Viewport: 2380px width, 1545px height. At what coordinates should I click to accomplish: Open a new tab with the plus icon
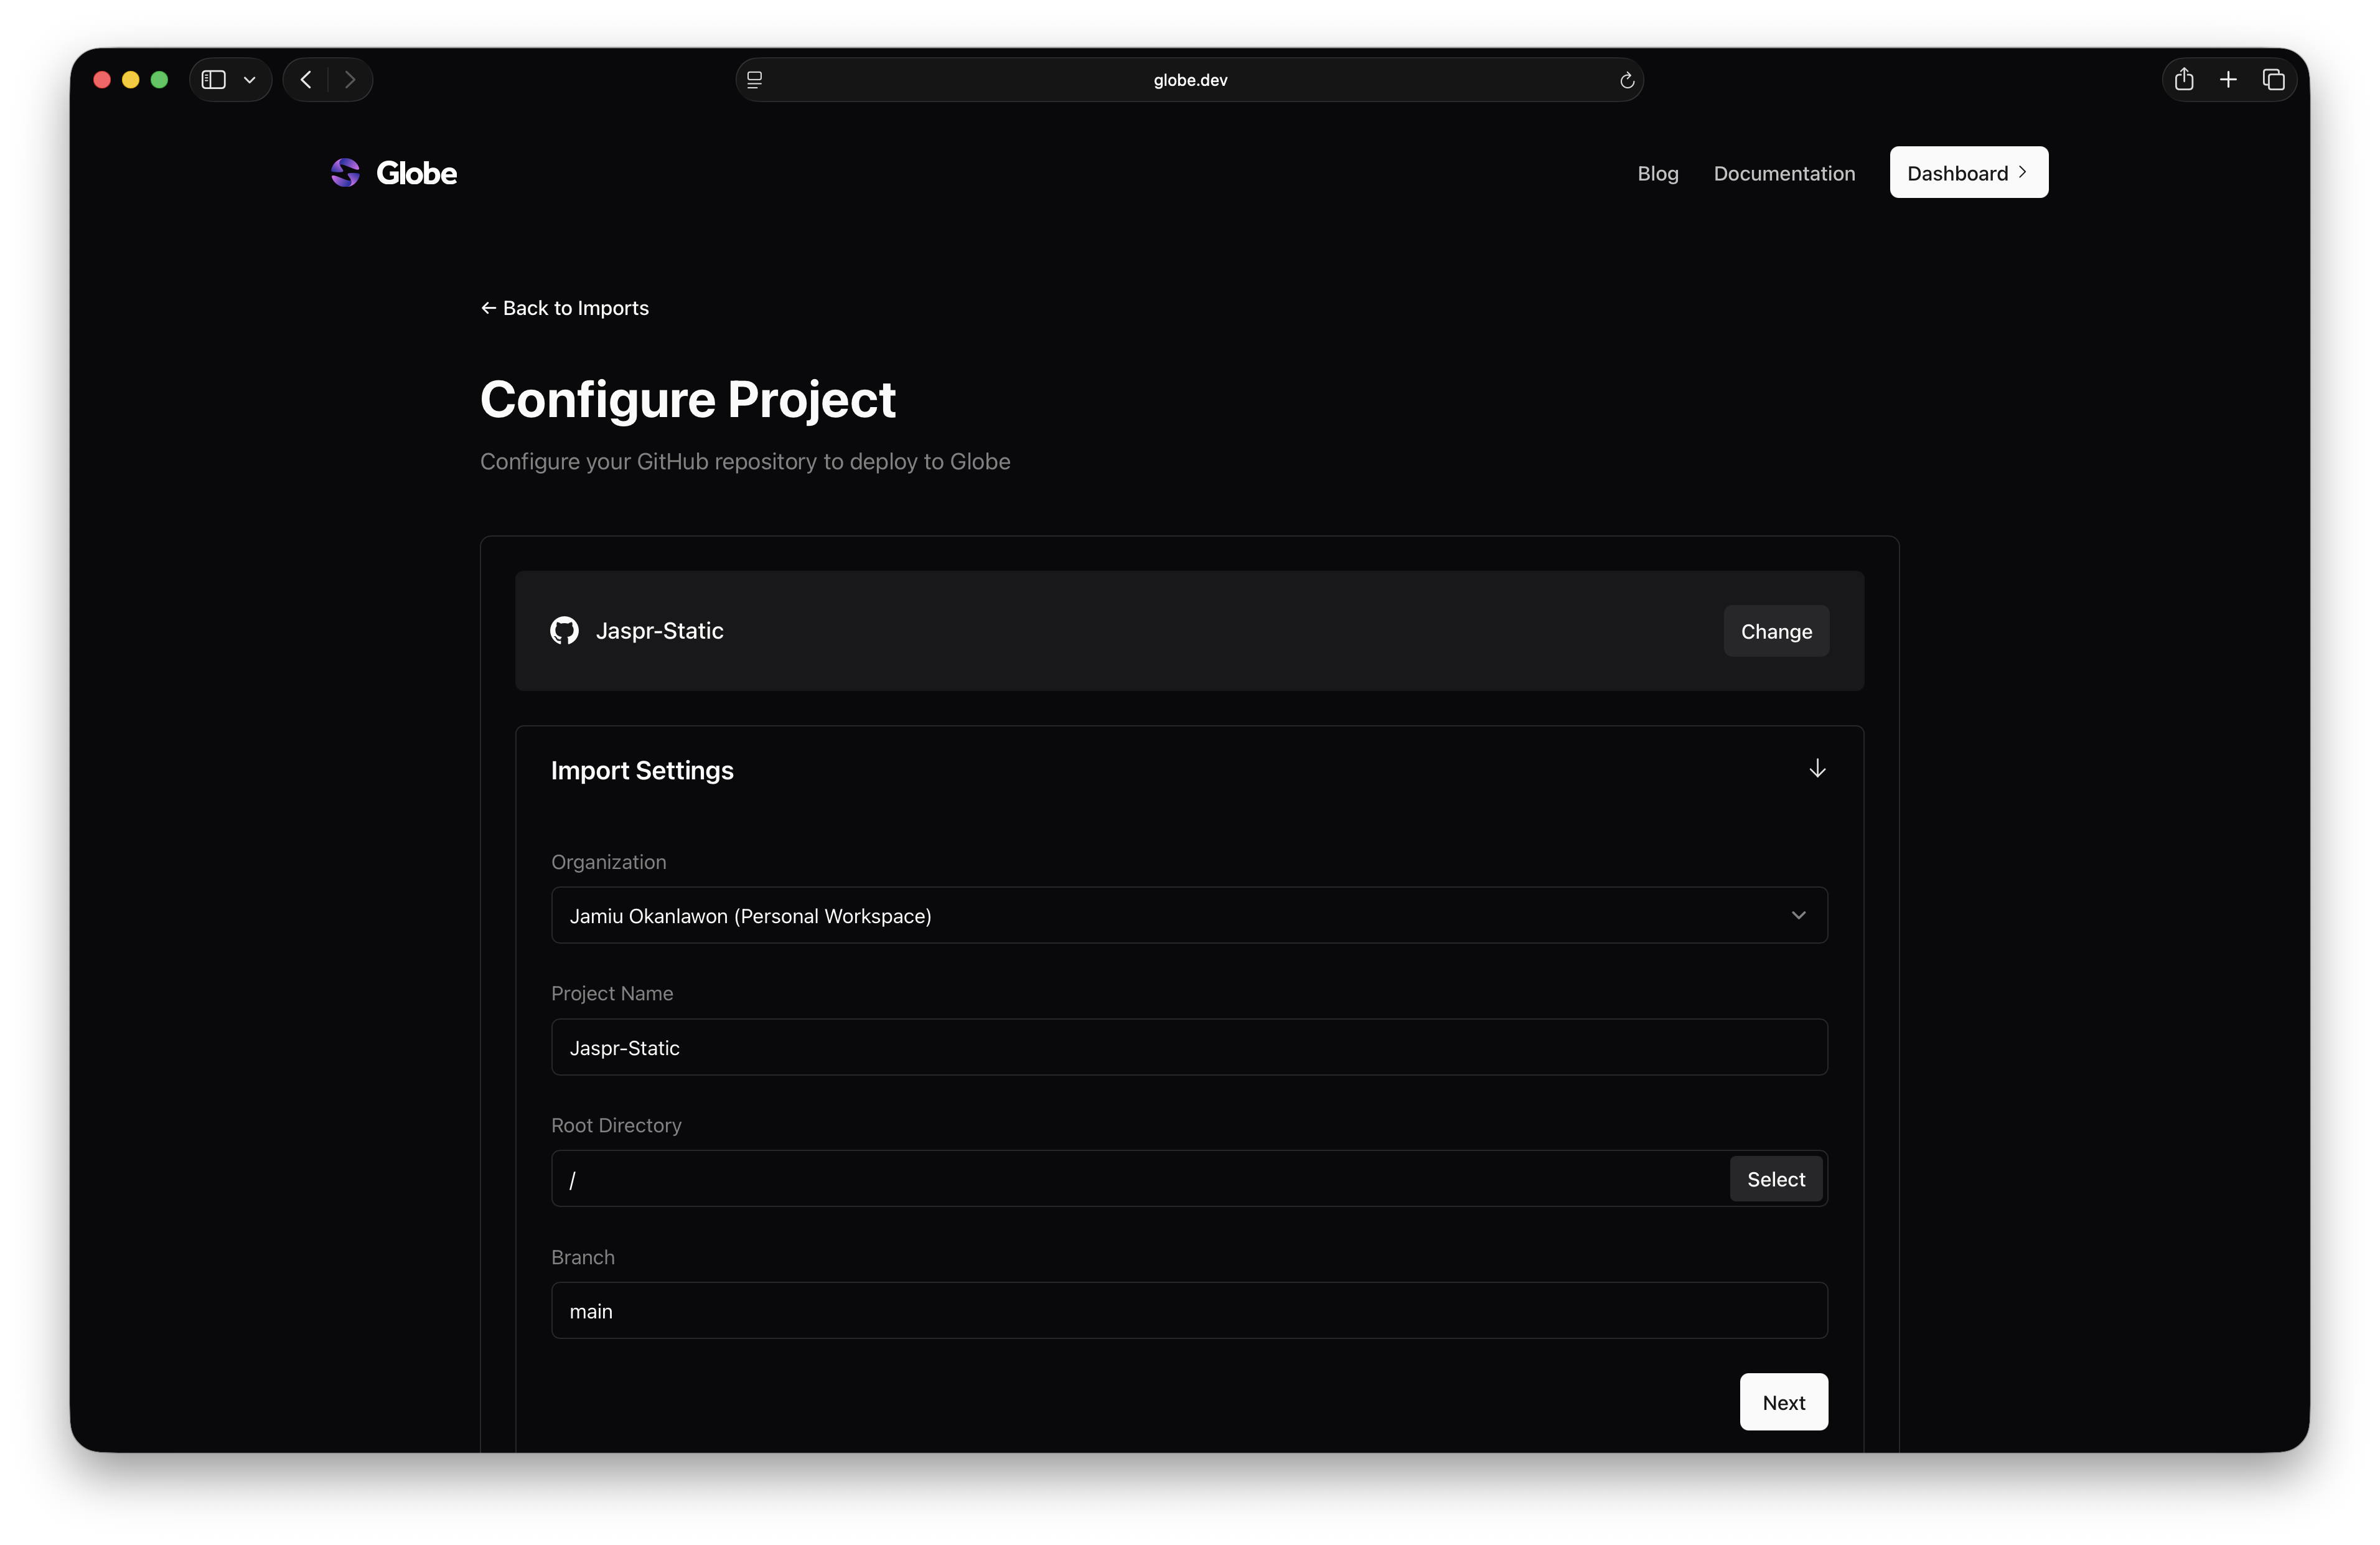(2228, 80)
